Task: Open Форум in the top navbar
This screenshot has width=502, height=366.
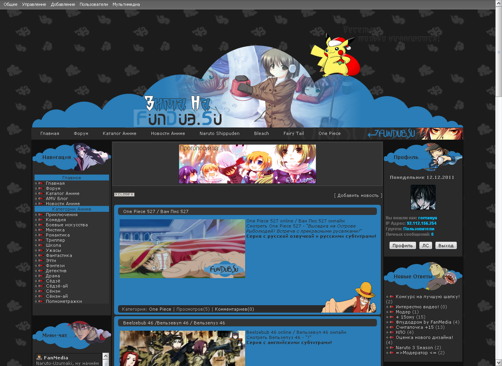Action: click(x=81, y=133)
